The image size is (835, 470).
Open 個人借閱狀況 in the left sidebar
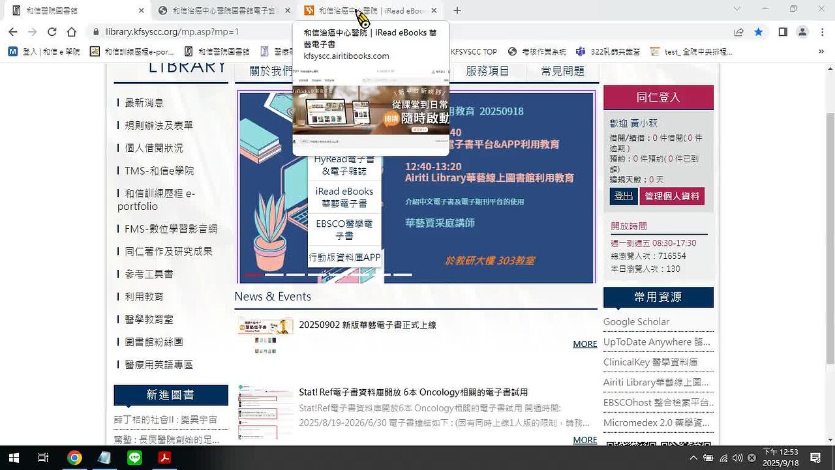click(154, 148)
